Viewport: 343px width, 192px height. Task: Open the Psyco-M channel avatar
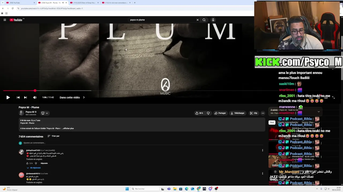pyautogui.click(x=21, y=113)
